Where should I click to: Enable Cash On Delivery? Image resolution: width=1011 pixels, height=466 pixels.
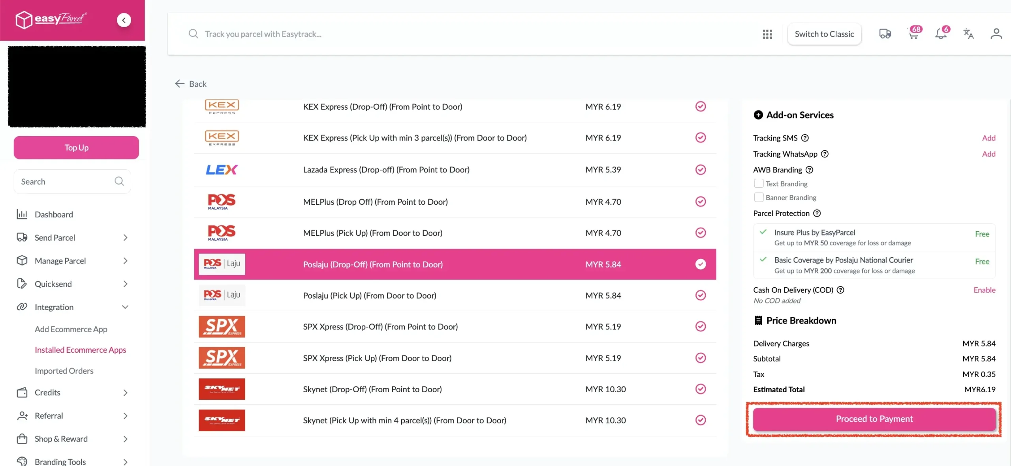(x=984, y=290)
